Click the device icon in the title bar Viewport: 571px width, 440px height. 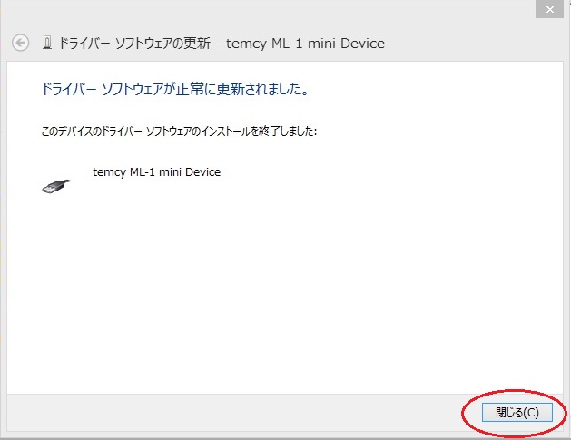47,43
